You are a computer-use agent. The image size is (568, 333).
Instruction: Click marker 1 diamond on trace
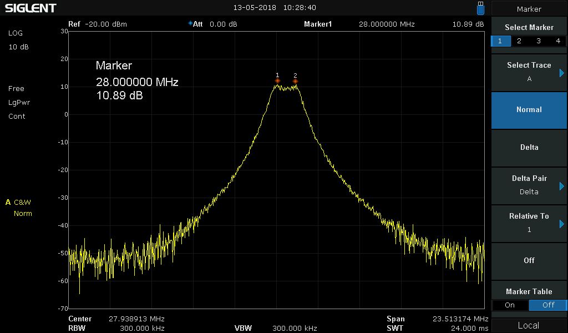coord(277,82)
